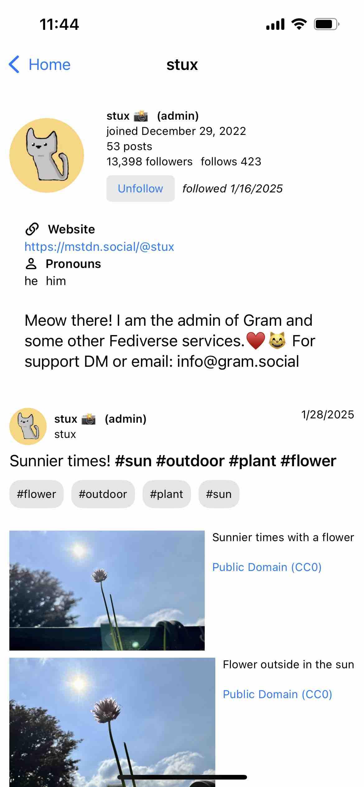Tap the person icon beside Pronouns
Image resolution: width=364 pixels, height=787 pixels.
point(31,264)
